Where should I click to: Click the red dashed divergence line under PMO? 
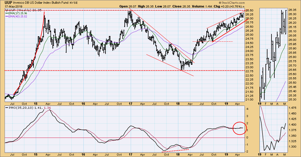click(175, 150)
